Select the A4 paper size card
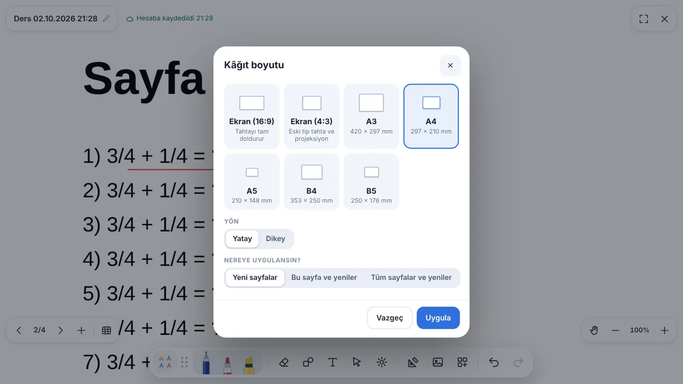This screenshot has width=683, height=384. (431, 116)
